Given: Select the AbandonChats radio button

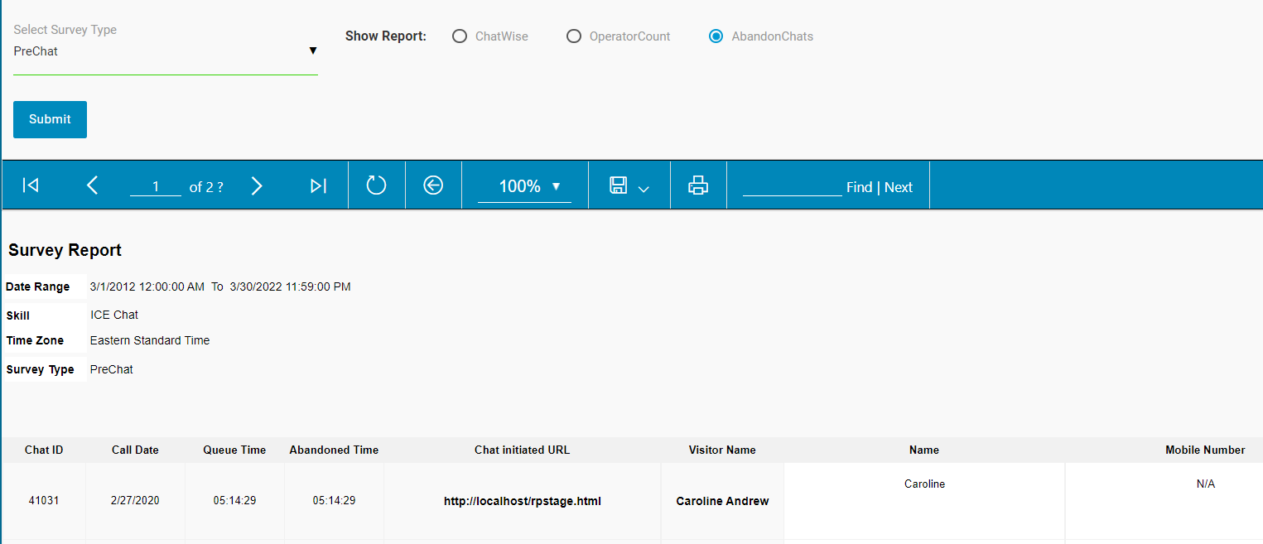Looking at the screenshot, I should click(716, 36).
